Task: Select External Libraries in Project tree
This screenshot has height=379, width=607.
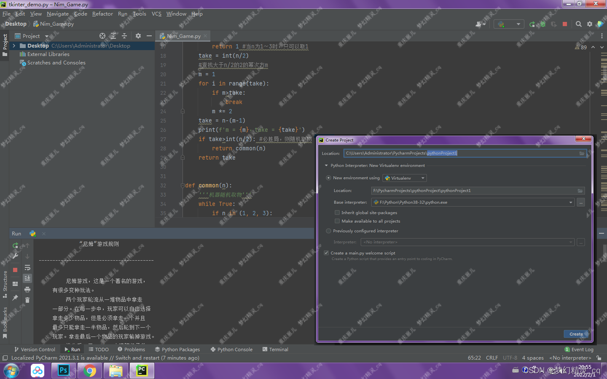Action: pos(48,54)
